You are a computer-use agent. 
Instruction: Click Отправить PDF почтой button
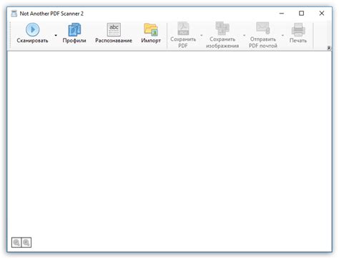point(263,35)
